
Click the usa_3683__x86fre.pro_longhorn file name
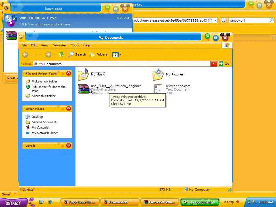coord(116,86)
